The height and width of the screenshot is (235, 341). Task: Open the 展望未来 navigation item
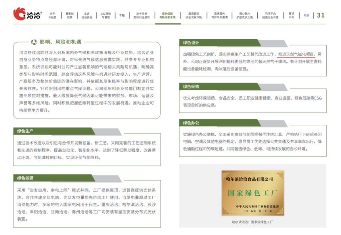[291, 15]
